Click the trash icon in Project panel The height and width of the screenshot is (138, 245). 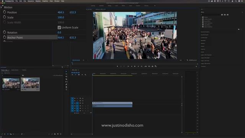(60, 134)
